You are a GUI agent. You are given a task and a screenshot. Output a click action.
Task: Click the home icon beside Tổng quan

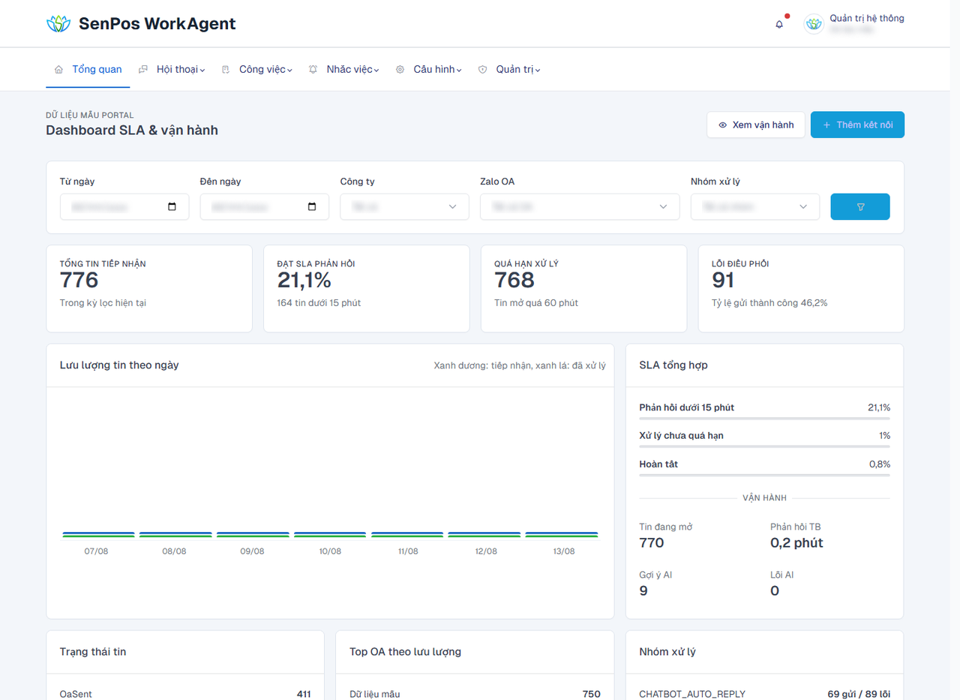click(58, 70)
